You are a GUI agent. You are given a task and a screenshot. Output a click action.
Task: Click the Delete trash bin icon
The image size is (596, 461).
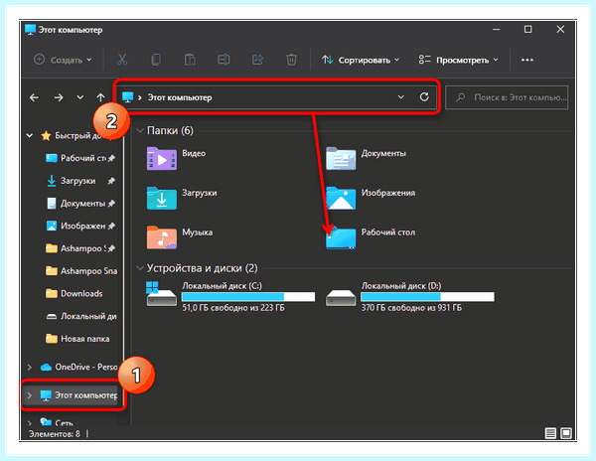[x=291, y=60]
